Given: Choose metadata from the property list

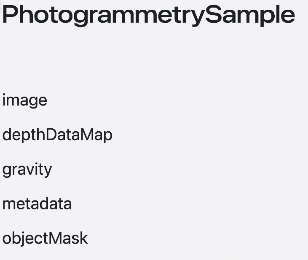Looking at the screenshot, I should pyautogui.click(x=37, y=204).
